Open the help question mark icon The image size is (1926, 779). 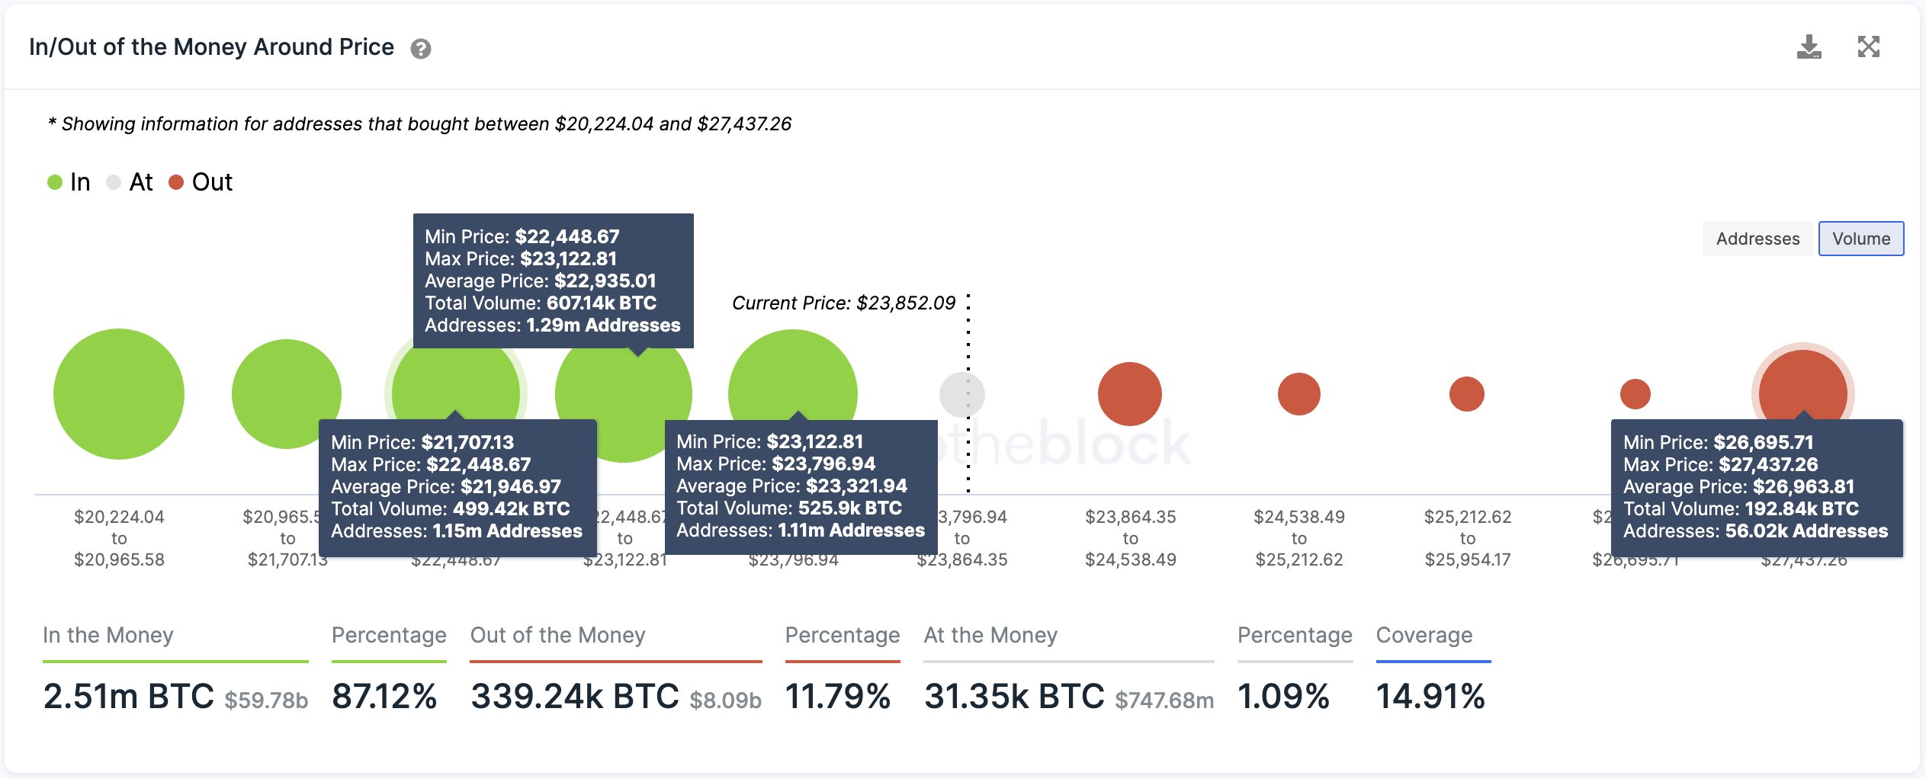coord(420,49)
